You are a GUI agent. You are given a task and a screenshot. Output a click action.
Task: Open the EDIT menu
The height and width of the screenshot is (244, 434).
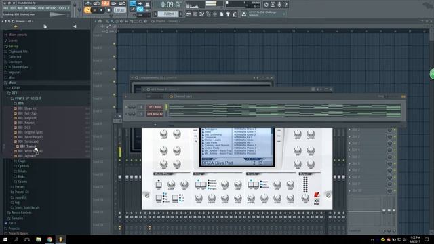[x=13, y=8]
